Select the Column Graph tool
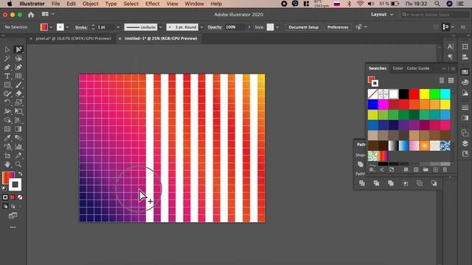Image resolution: width=472 pixels, height=265 pixels. click(18, 147)
